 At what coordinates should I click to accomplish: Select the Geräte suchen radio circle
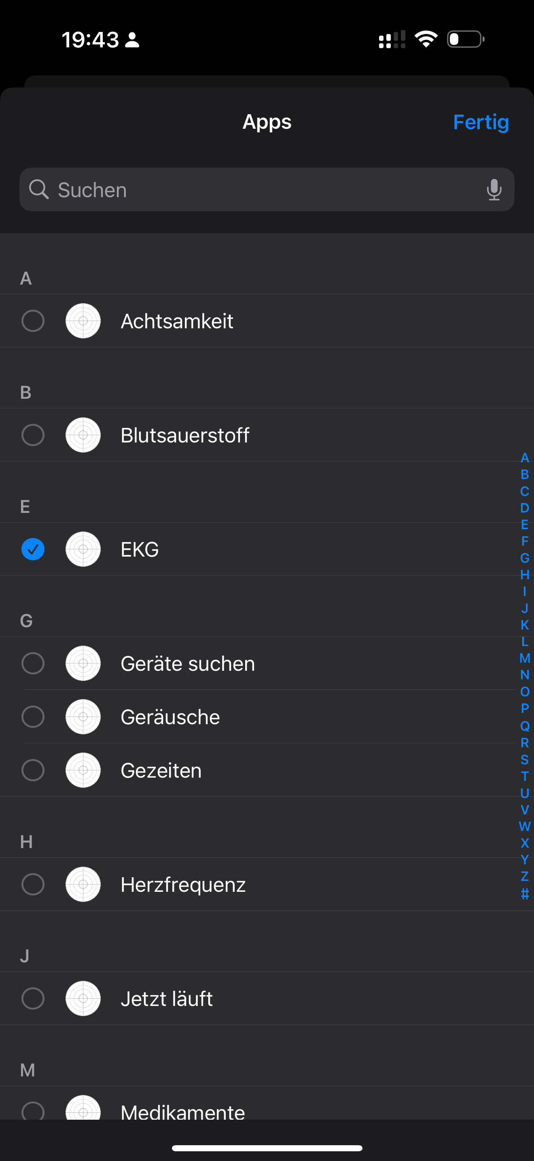click(x=33, y=663)
